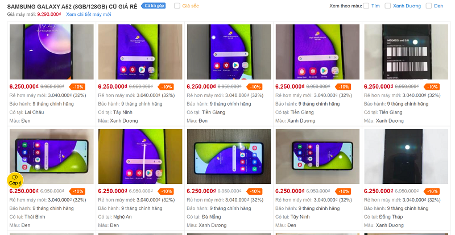Open the IMEI barcode phone photo
Image resolution: width=455 pixels, height=235 pixels.
(406, 52)
